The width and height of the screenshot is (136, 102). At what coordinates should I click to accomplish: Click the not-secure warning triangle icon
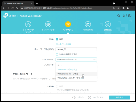[22, 8]
